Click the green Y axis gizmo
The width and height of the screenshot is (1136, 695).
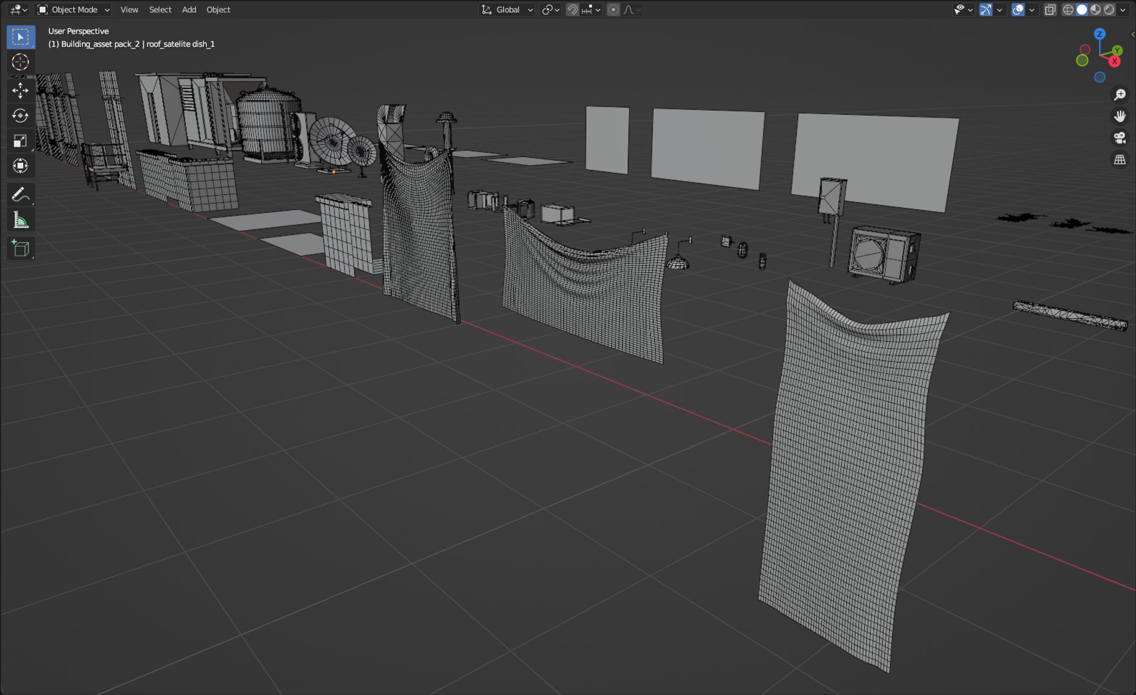click(1117, 50)
